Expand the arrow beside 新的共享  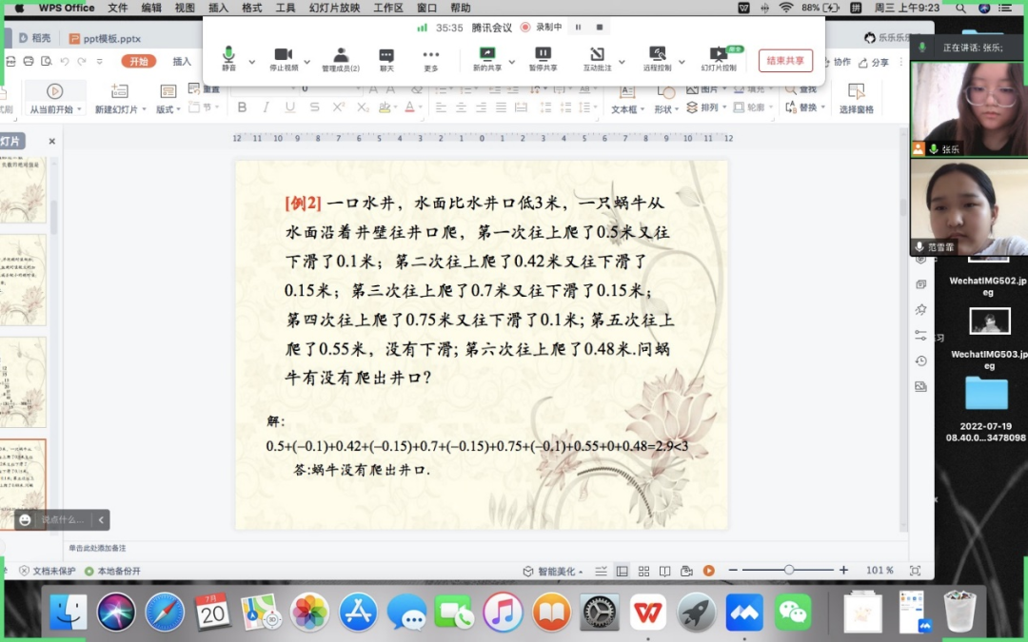(512, 62)
